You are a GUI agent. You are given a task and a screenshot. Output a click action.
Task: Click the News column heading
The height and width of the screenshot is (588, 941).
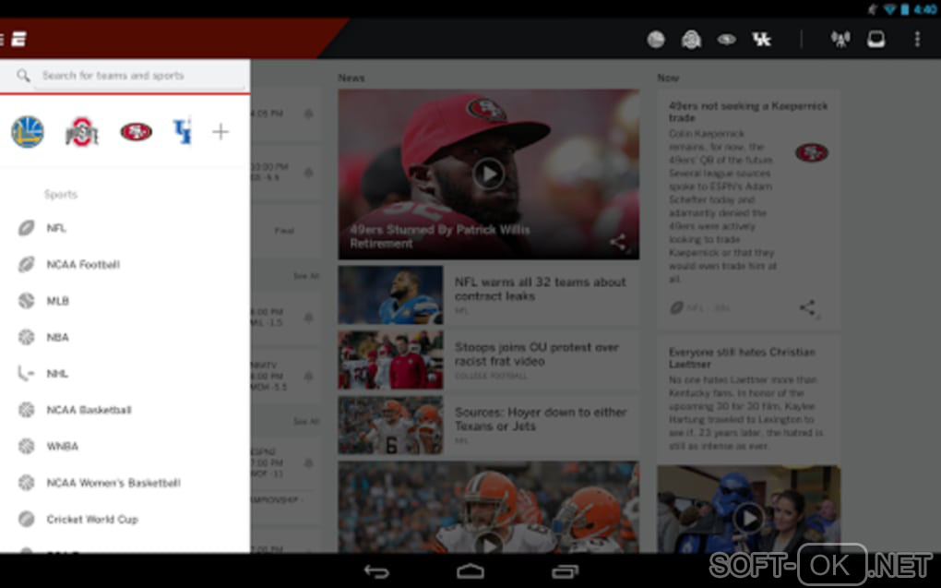pyautogui.click(x=351, y=78)
